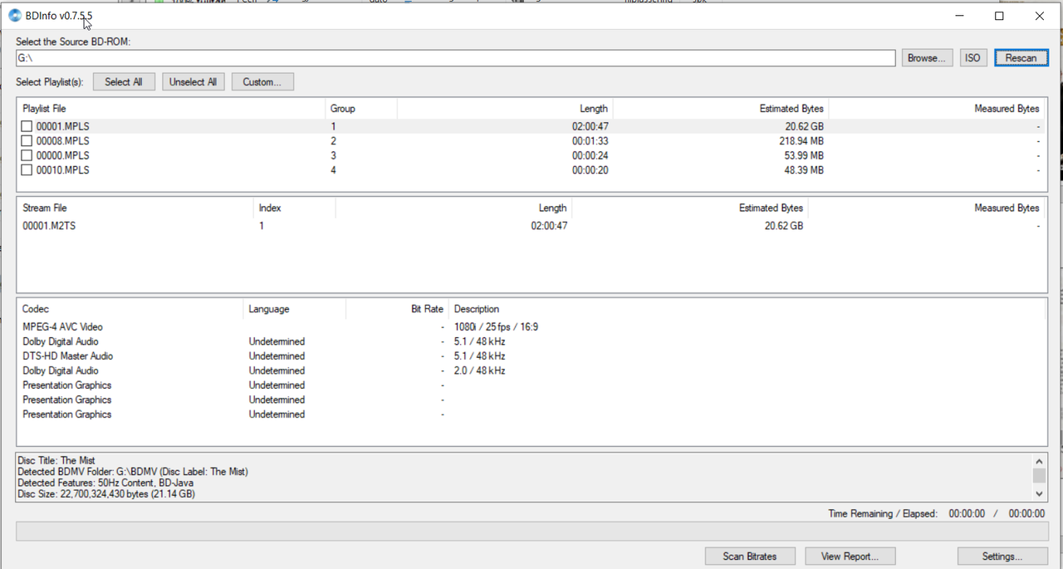Image resolution: width=1063 pixels, height=569 pixels.
Task: Minimize the BDInfo window
Action: [x=959, y=16]
